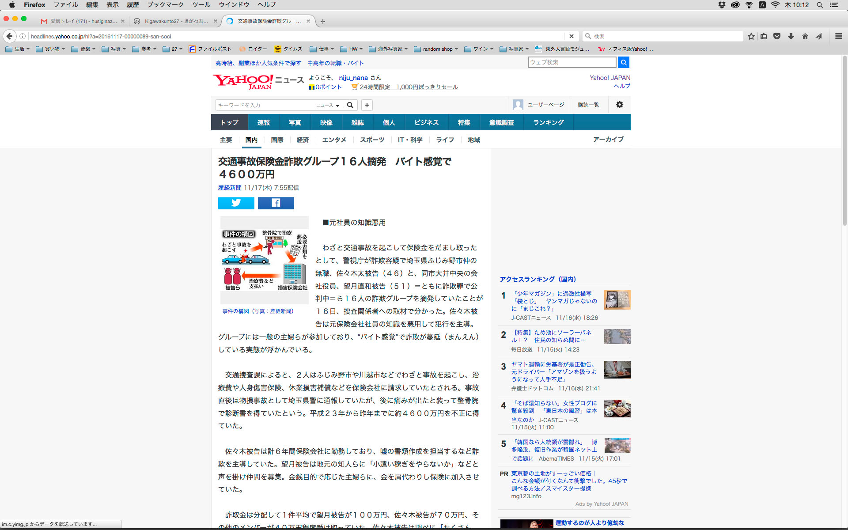Click the plus button next to keyword search
848x530 pixels.
pyautogui.click(x=367, y=105)
